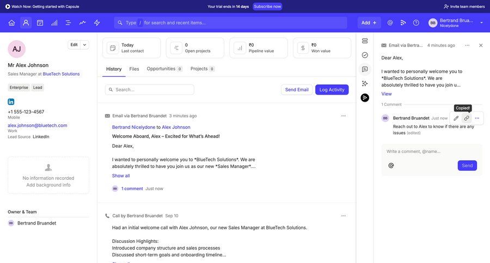Click the LinkedIn profile icon
The height and width of the screenshot is (263, 490).
(11, 102)
